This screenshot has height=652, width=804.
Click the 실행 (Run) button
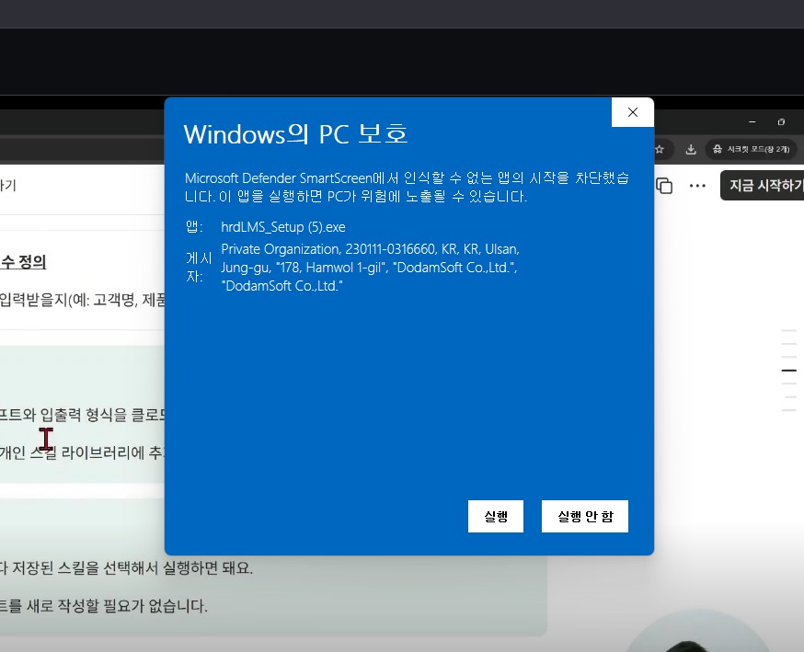click(495, 516)
